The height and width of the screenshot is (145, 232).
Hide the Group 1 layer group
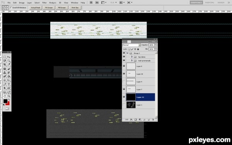coord(124,53)
